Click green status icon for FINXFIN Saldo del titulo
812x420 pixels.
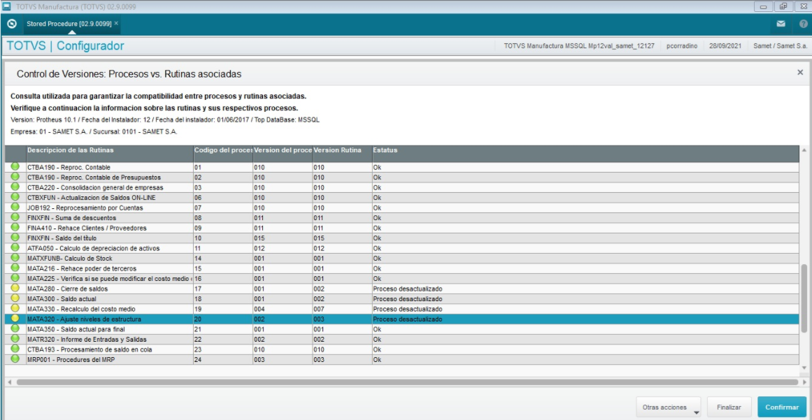pos(15,238)
